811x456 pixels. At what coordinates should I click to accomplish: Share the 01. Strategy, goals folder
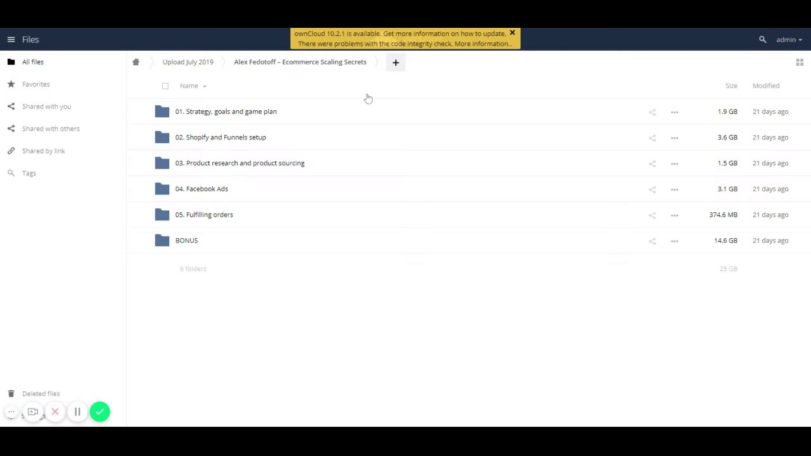[x=652, y=112]
